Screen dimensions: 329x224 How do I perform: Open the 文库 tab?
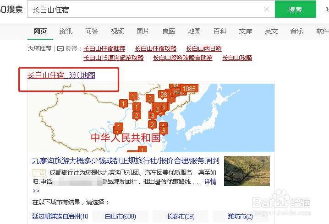pos(246,31)
